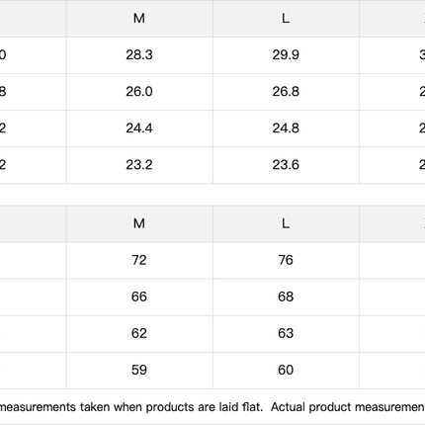Select the 76 cell in lower table
Viewport: 425px width, 425px height.
[x=286, y=260]
